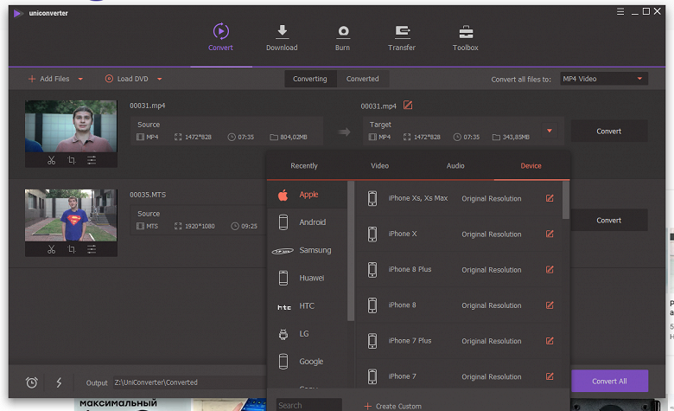Open the Toolbox section
The width and height of the screenshot is (674, 411).
coord(466,38)
